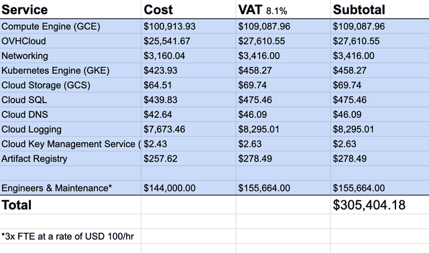Click the Compute Engine (GCE) cell
The height and width of the screenshot is (253, 429).
click(70, 26)
